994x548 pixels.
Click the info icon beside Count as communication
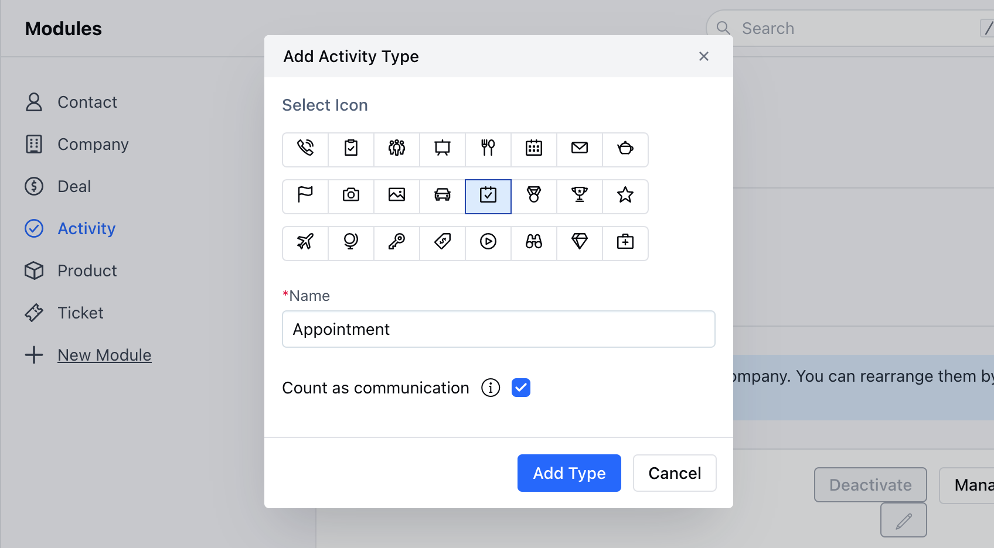pyautogui.click(x=491, y=388)
